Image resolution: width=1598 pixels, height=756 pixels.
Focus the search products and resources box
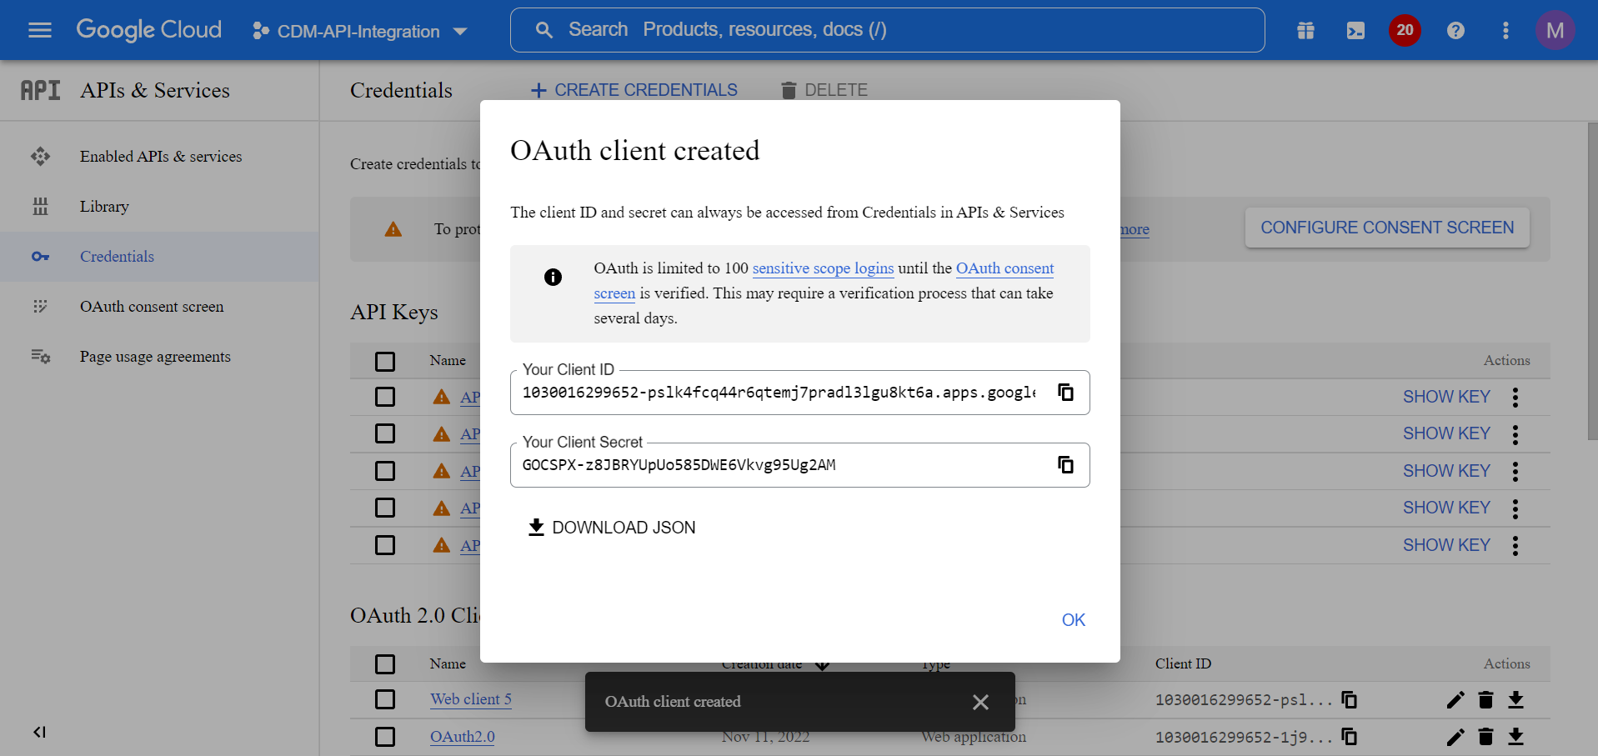pos(887,30)
